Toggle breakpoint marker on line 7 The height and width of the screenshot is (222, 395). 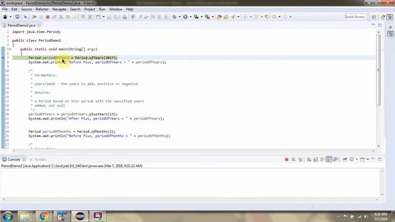[3, 57]
